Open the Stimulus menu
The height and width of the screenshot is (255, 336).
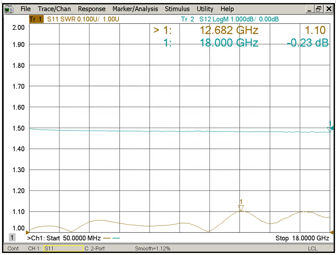click(x=177, y=9)
